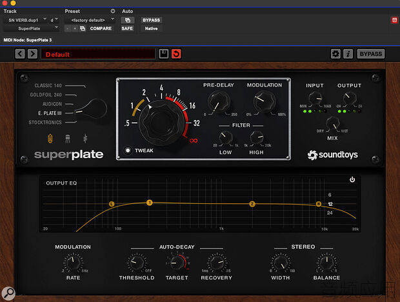Toggle the Output EQ power icon

(352, 179)
